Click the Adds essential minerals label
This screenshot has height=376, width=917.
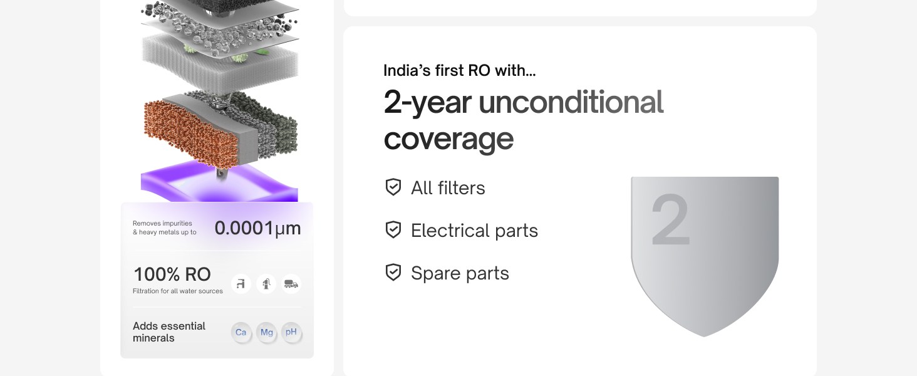tap(169, 332)
